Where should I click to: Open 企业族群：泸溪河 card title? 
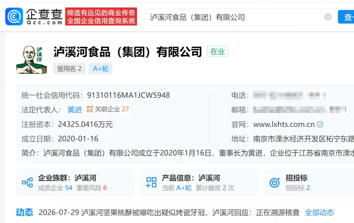[67, 178]
